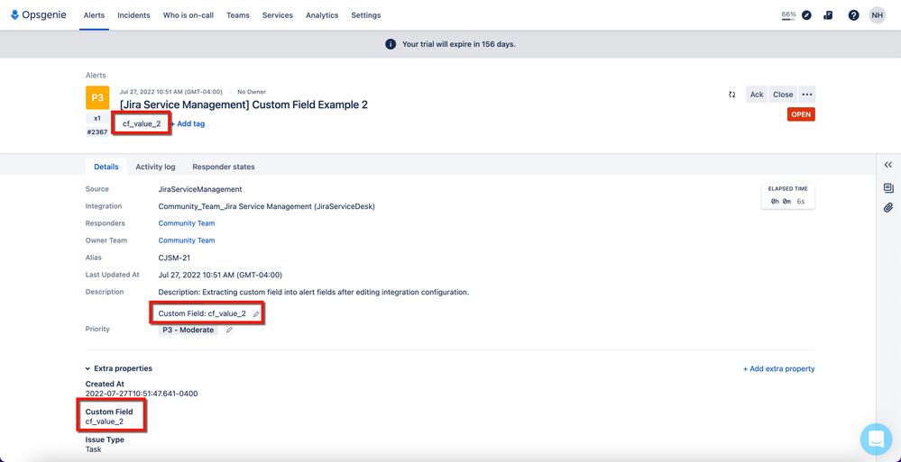Add an extra property
This screenshot has width=901, height=462.
point(778,369)
